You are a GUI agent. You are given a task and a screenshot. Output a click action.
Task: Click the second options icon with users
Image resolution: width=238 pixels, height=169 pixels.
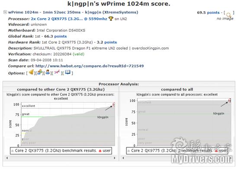click(40, 72)
